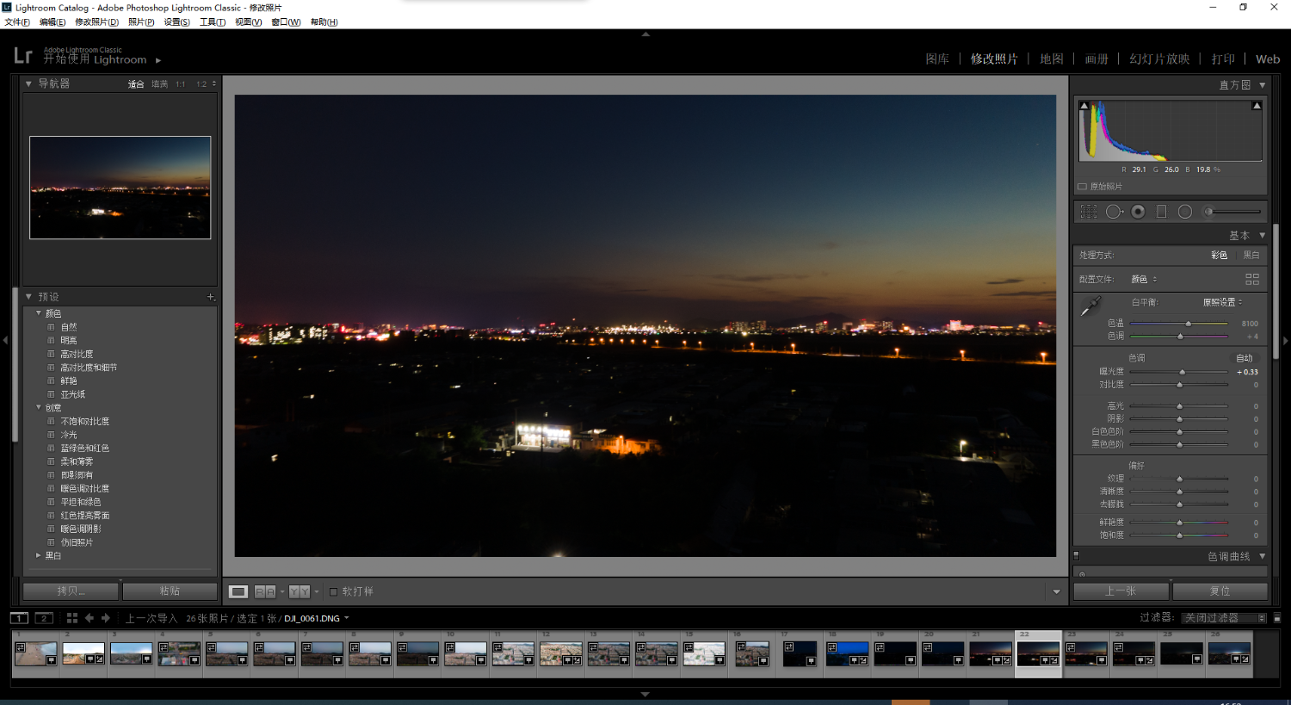Collapse the 直方图 panel
Screen dimensions: 1291x705
point(1263,85)
